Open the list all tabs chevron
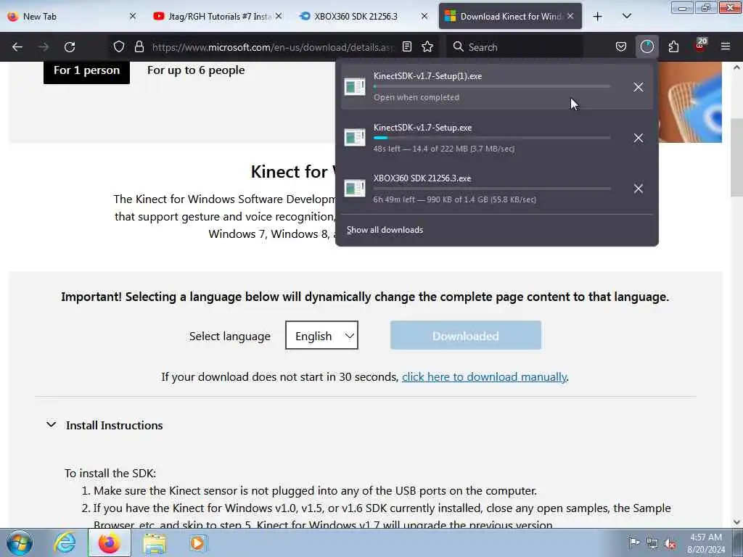 [626, 17]
